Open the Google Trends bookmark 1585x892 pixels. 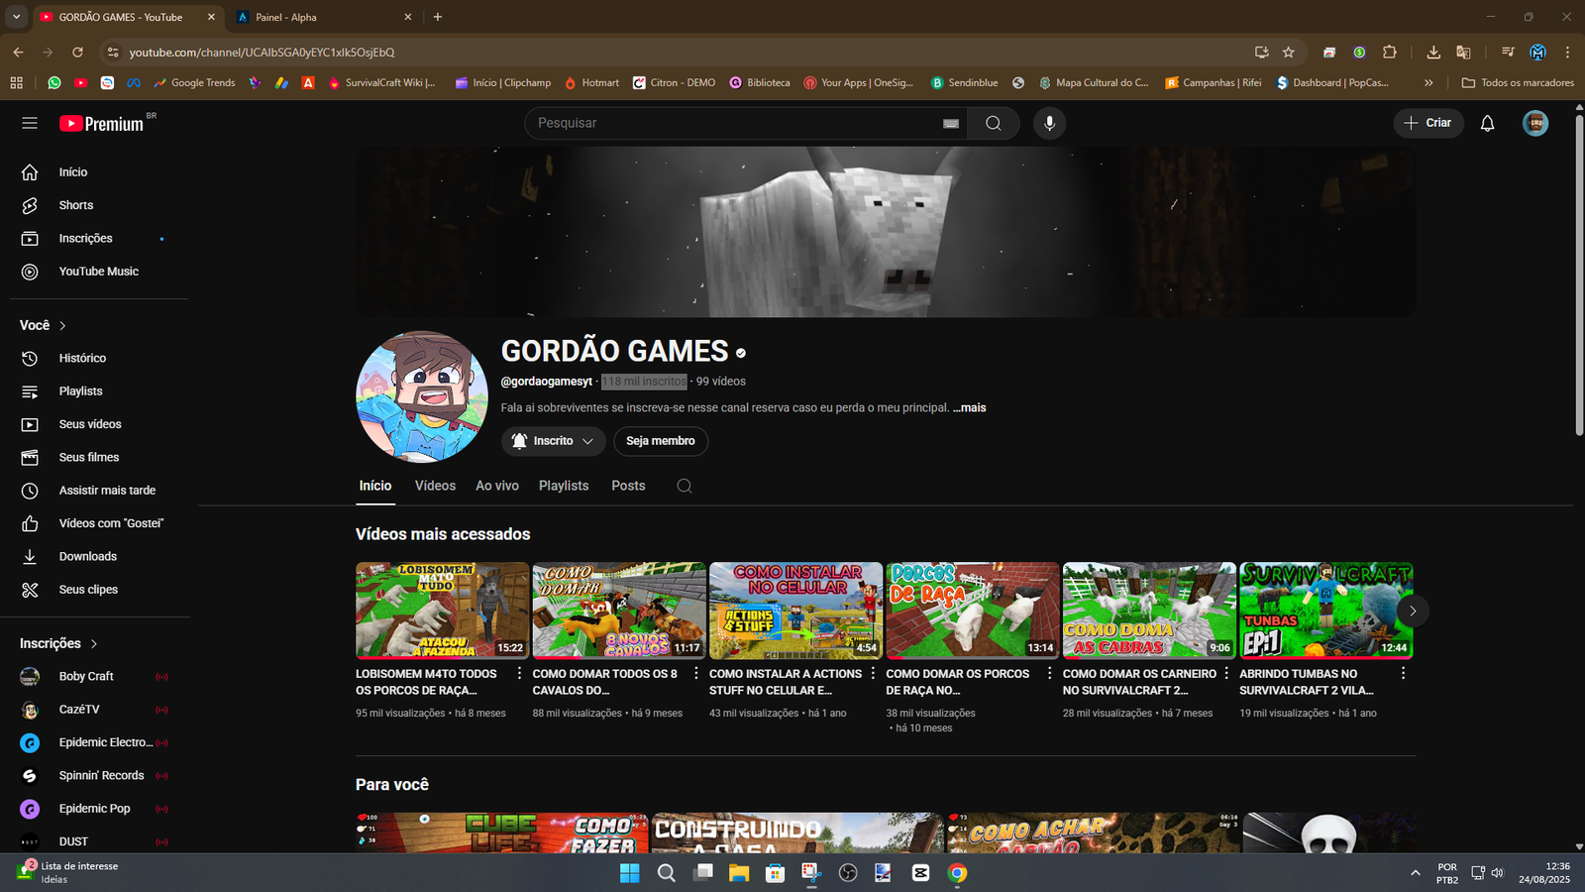194,83
